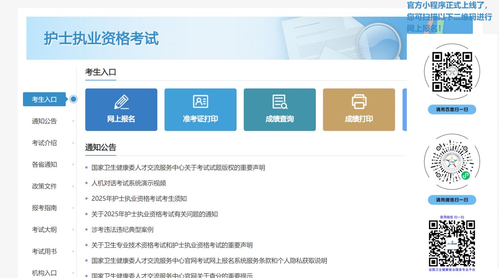The width and height of the screenshot is (499, 278).
Task: Click the WeChat mini-program QR code
Action: (x=452, y=162)
